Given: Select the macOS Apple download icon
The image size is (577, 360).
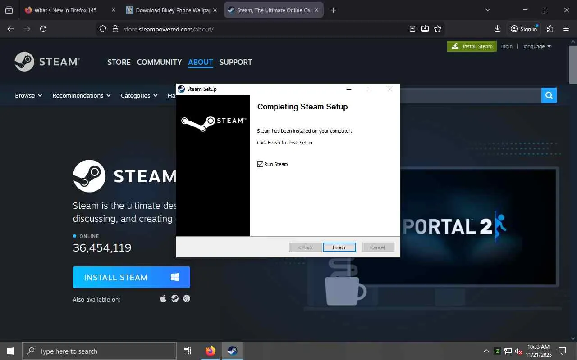Looking at the screenshot, I should 163,298.
